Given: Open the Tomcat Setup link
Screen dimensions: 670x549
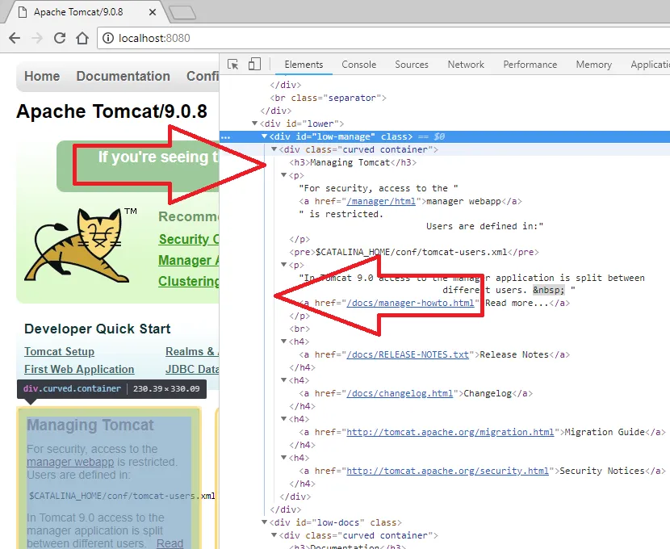Looking at the screenshot, I should (x=60, y=352).
